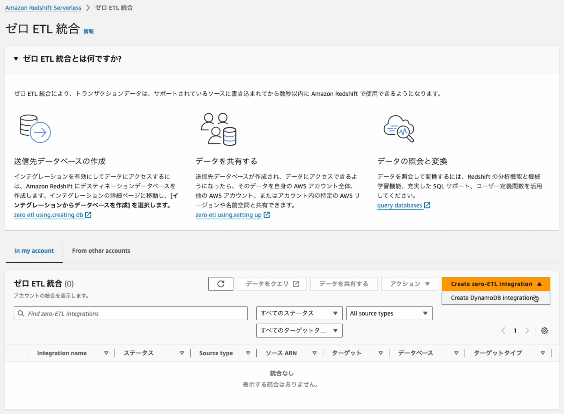
Task: Click the Source type column header
Action: tap(216, 353)
